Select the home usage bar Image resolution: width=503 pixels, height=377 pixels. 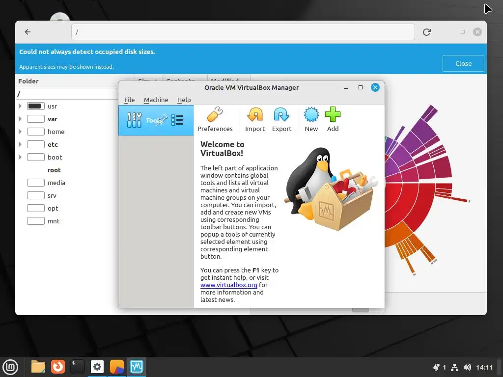point(35,132)
